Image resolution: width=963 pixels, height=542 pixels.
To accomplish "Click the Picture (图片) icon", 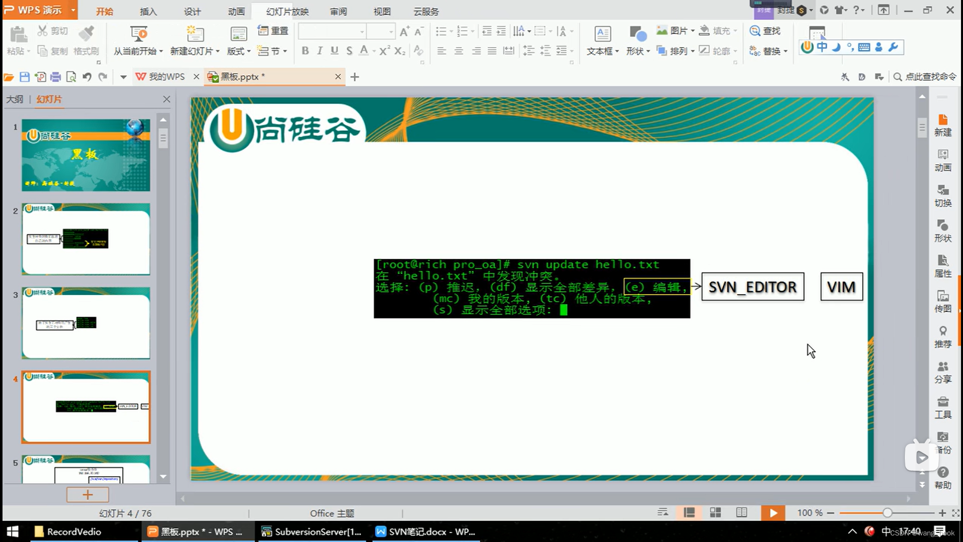I will pyautogui.click(x=662, y=31).
